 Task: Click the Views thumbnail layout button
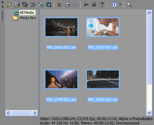114,5
